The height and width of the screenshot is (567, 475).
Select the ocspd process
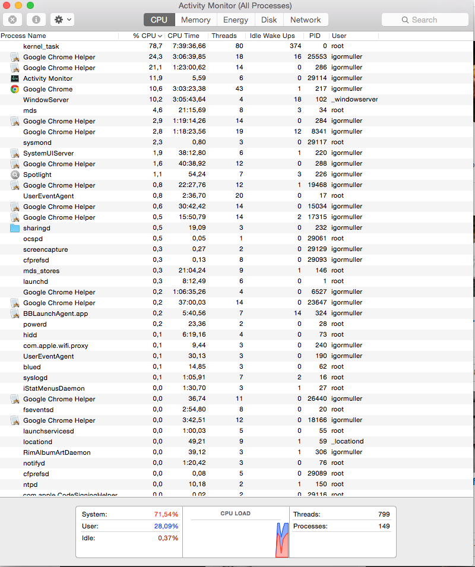click(x=236, y=238)
